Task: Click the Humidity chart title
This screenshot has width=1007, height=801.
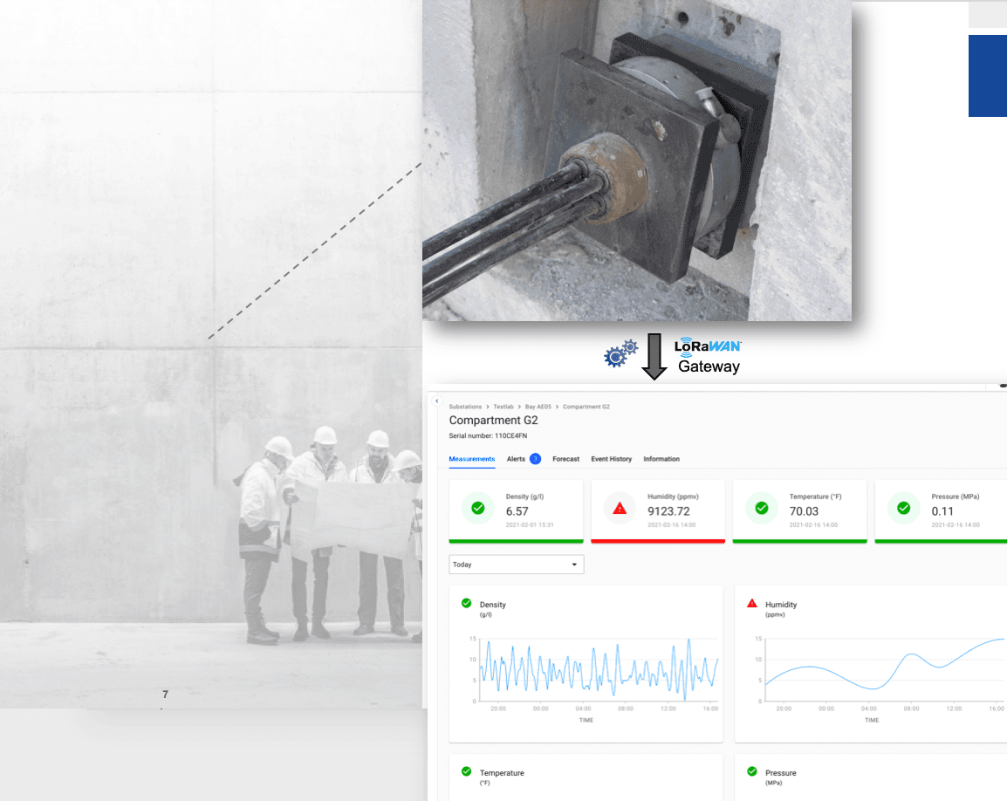Action: click(x=781, y=605)
